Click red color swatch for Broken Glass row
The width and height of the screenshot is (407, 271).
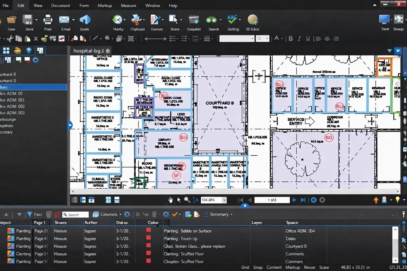(x=149, y=246)
